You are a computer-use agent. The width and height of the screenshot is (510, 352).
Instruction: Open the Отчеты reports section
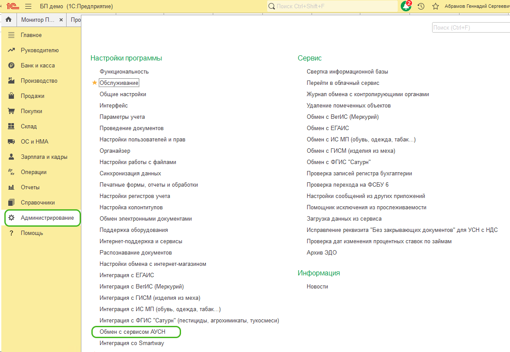point(30,187)
